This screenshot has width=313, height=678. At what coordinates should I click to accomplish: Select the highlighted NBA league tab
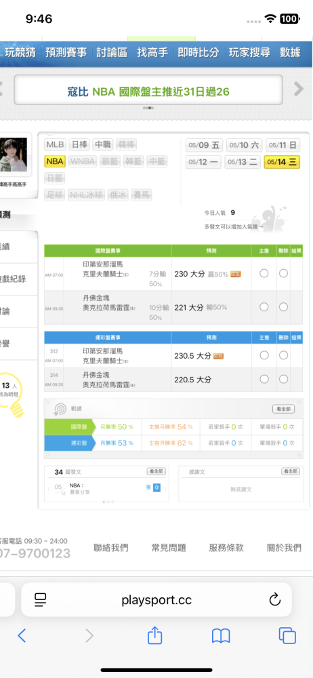55,161
